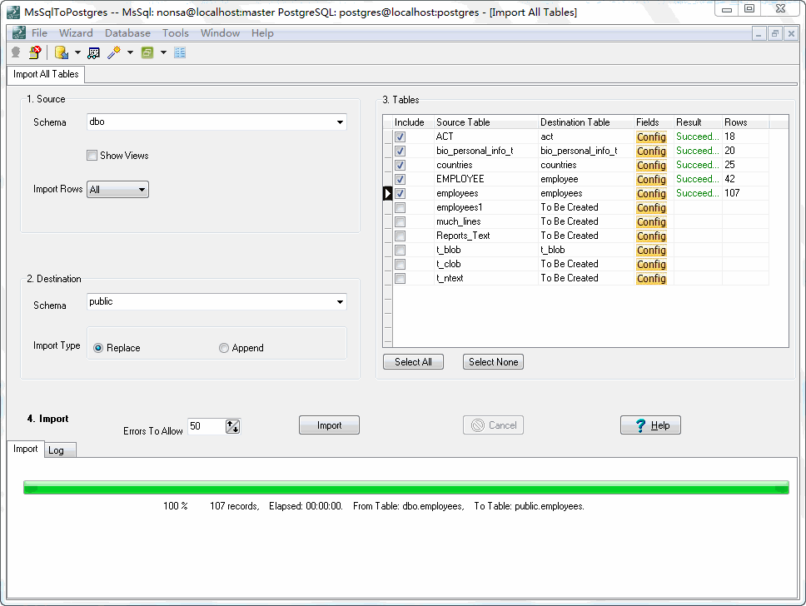The width and height of the screenshot is (806, 606).
Task: Click Config for the employees1 table
Action: pos(651,207)
